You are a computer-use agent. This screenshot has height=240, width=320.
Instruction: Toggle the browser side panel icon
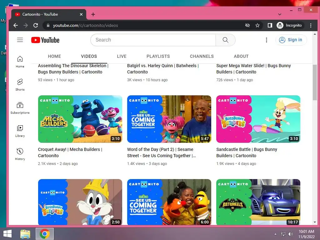pyautogui.click(x=270, y=25)
